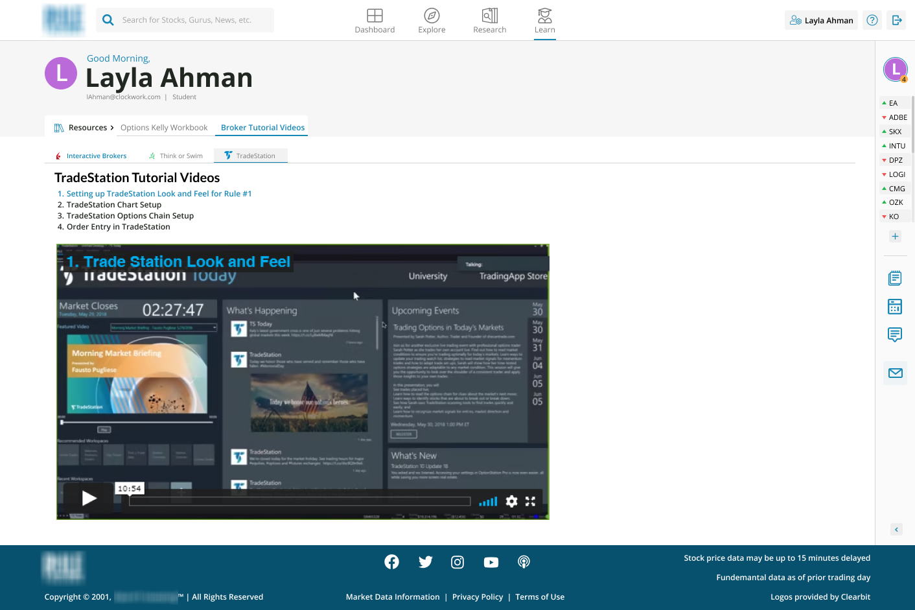Open the Instagram footer icon

tap(457, 562)
